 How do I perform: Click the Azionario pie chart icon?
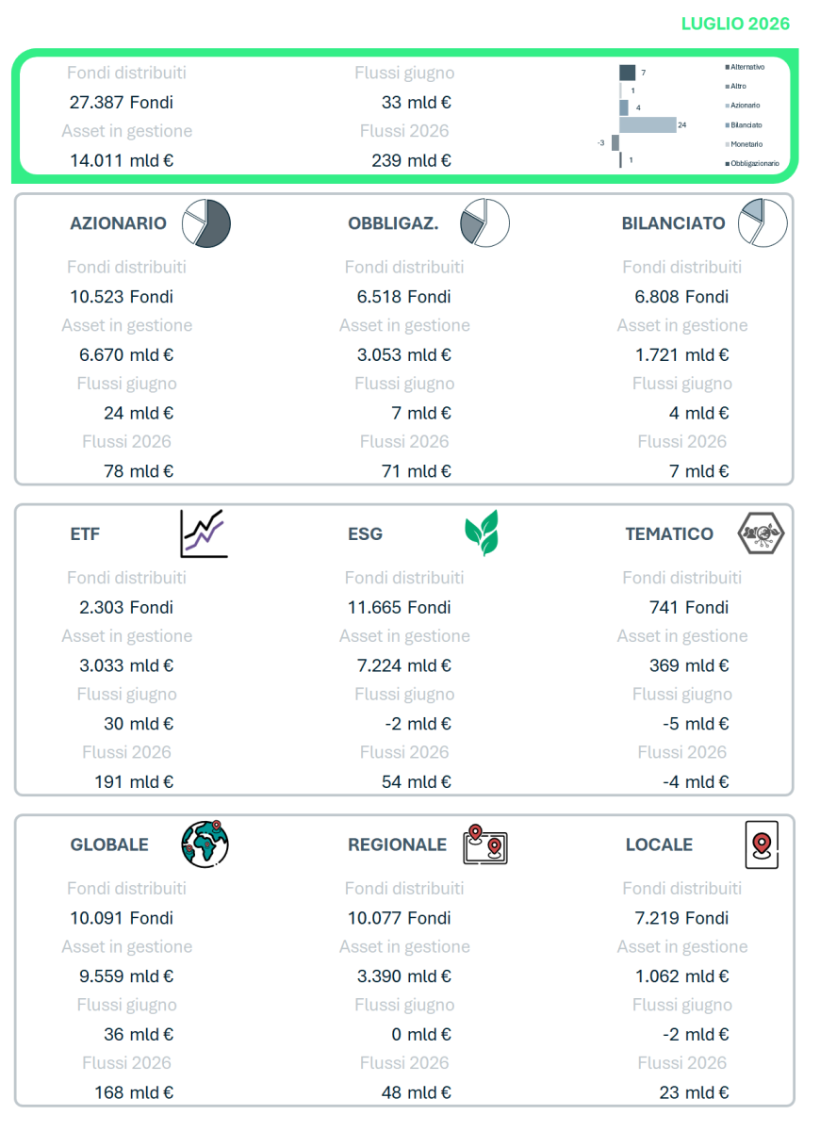206,223
